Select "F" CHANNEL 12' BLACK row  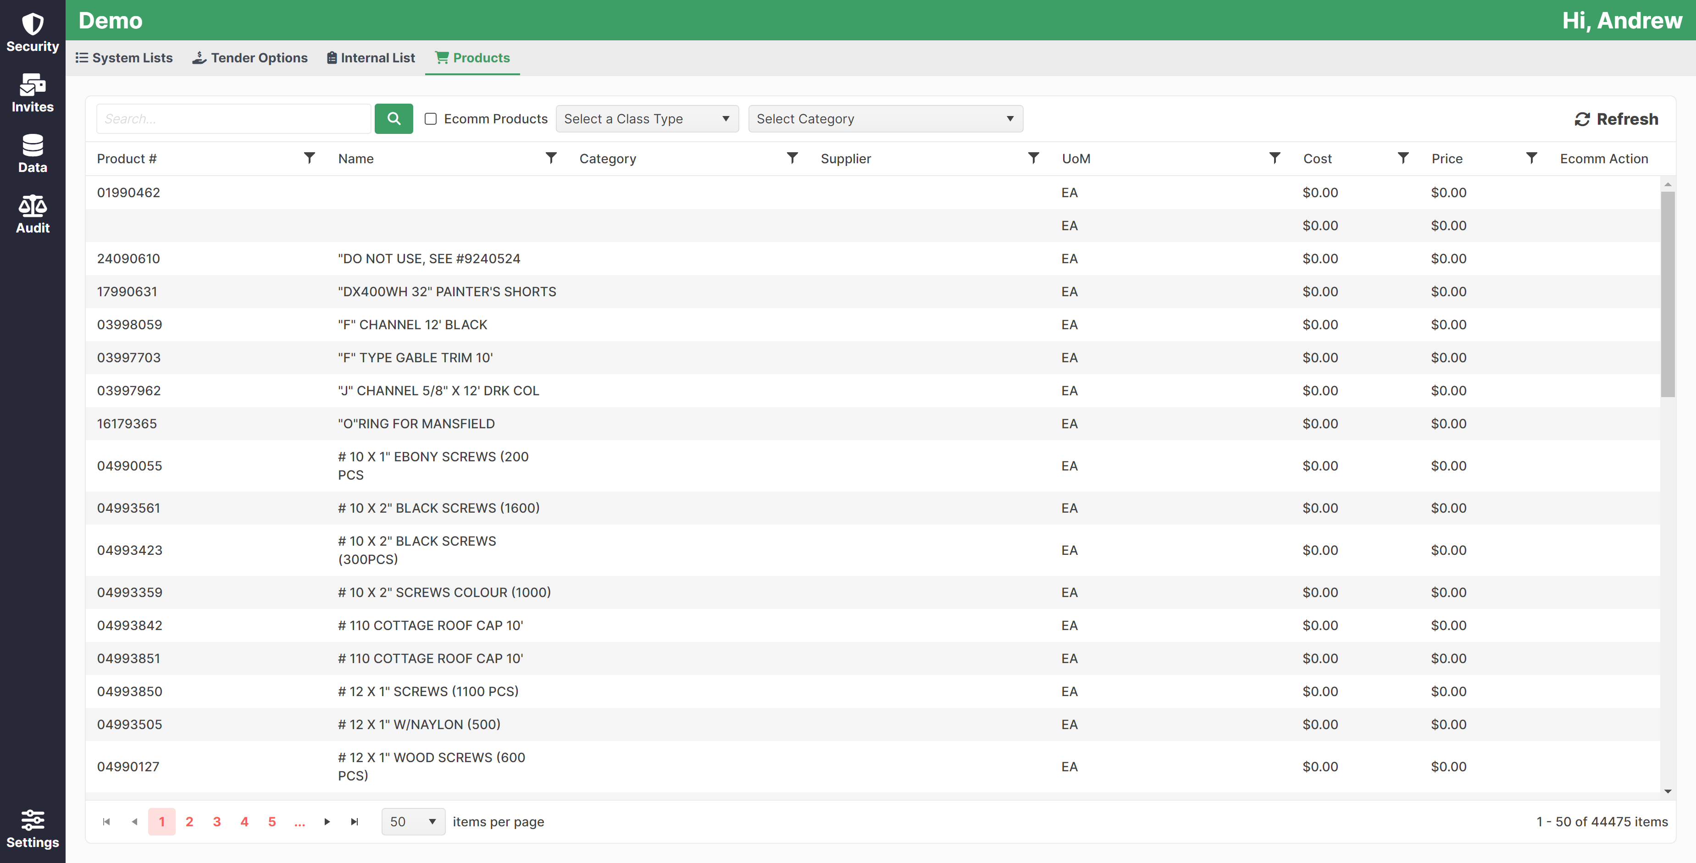pyautogui.click(x=872, y=325)
